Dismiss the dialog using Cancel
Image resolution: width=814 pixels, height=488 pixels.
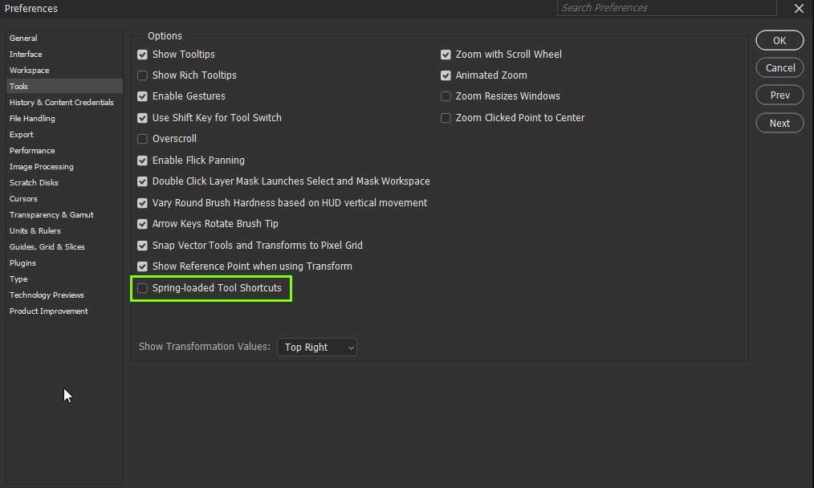point(779,67)
